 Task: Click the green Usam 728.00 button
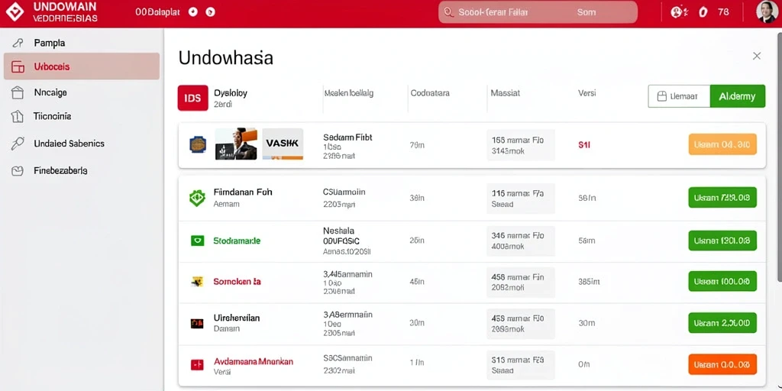(x=722, y=198)
